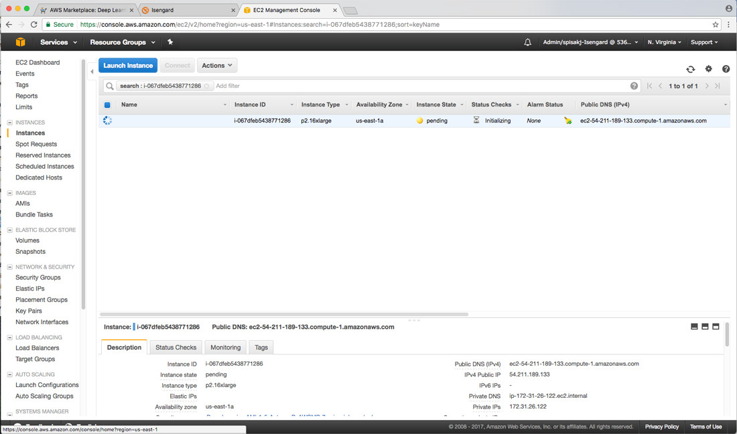Image resolution: width=737 pixels, height=434 pixels.
Task: Open the notifications bell
Action: coord(527,42)
